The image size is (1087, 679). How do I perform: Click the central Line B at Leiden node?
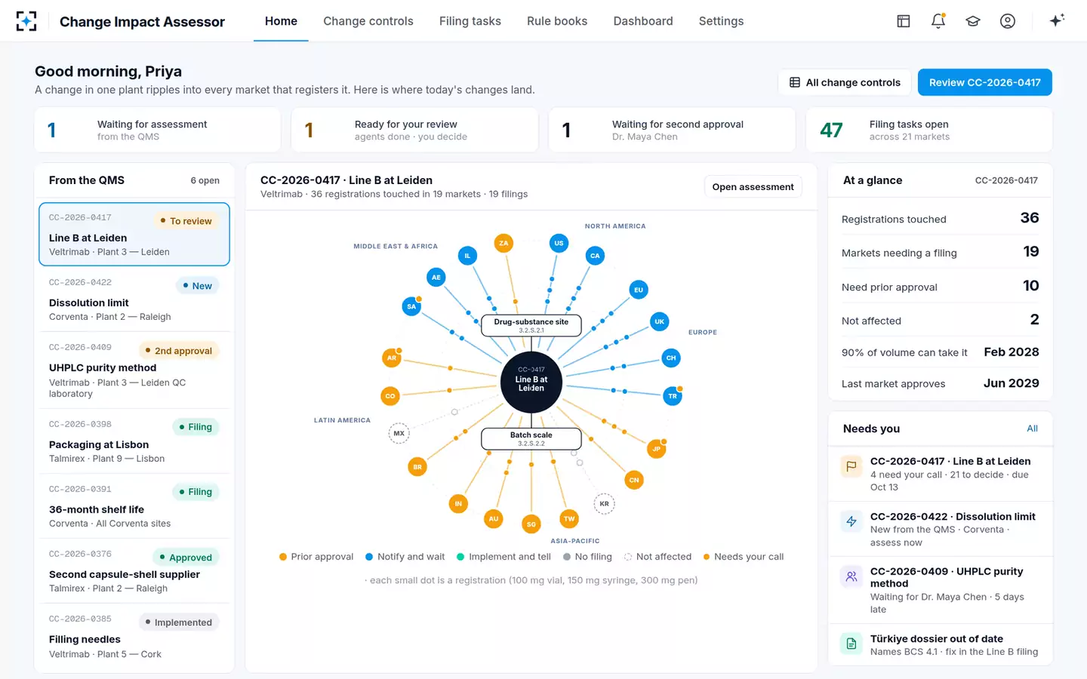click(x=531, y=382)
